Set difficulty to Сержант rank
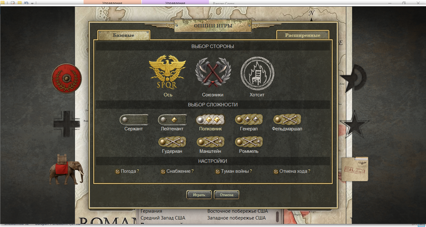 (x=134, y=119)
